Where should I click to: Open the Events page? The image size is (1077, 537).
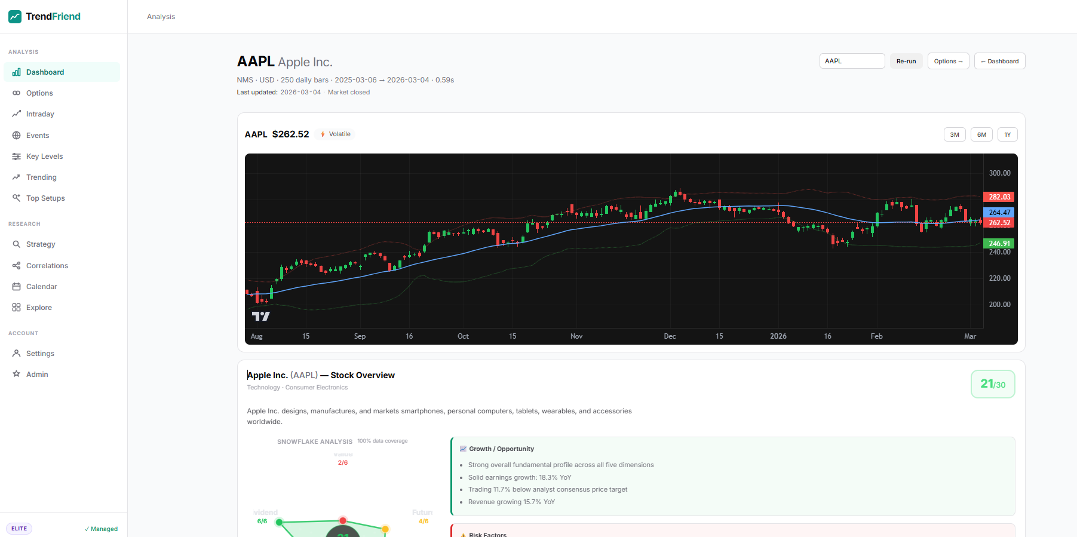(62, 136)
